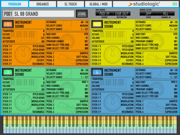This screenshot has width=180, height=135.
Task: Select zone 3 PROGRAM CHANGE 001 row
Action: (67, 89)
